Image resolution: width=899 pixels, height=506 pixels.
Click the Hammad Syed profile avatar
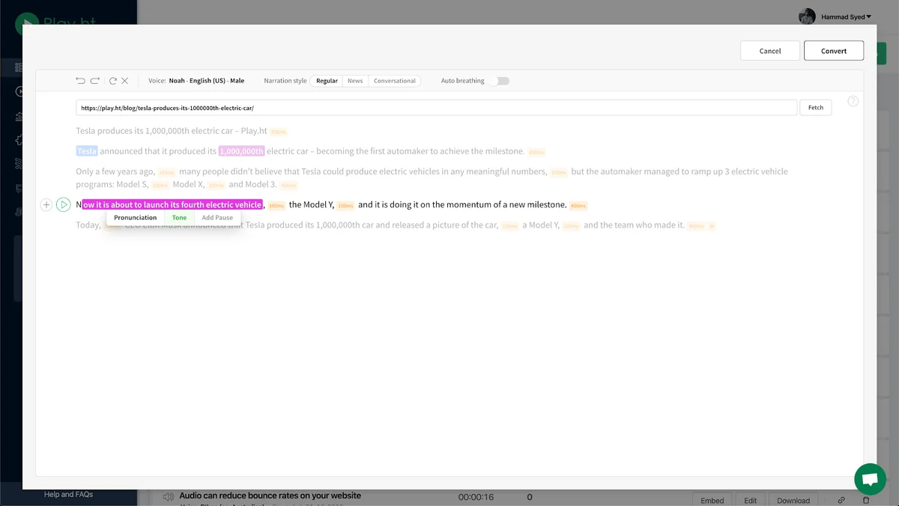coord(807,16)
